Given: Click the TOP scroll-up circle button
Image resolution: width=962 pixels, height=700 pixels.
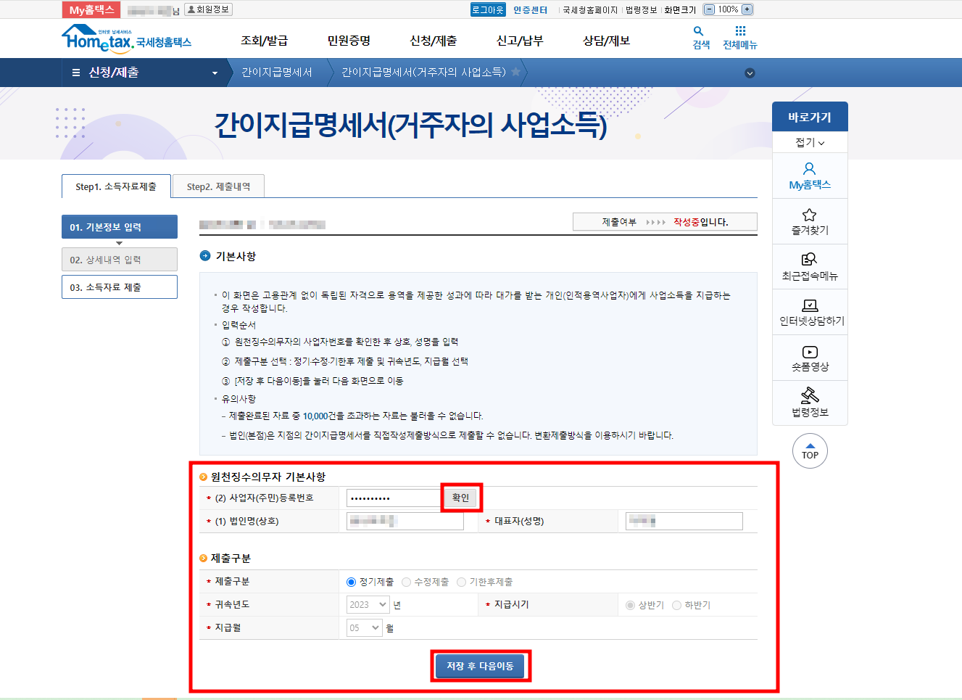Looking at the screenshot, I should pos(810,451).
